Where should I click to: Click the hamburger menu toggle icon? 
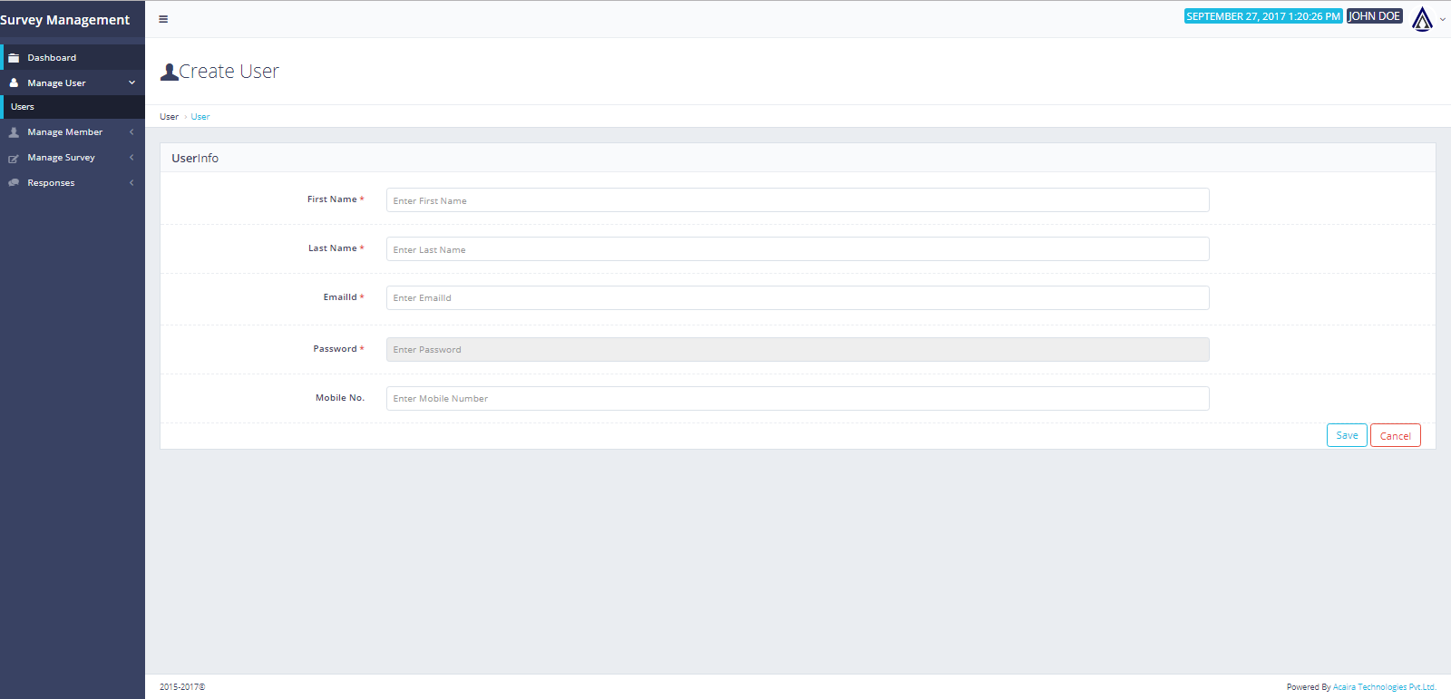pyautogui.click(x=163, y=19)
